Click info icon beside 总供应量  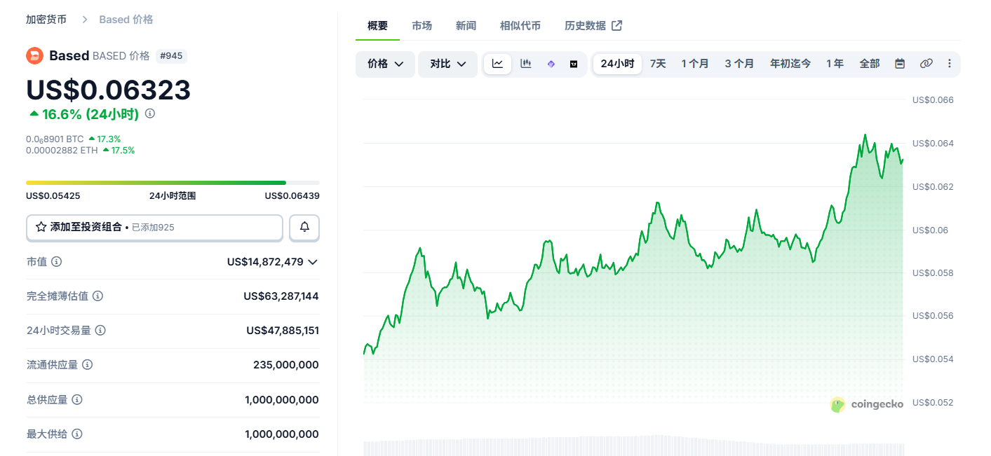pyautogui.click(x=77, y=399)
